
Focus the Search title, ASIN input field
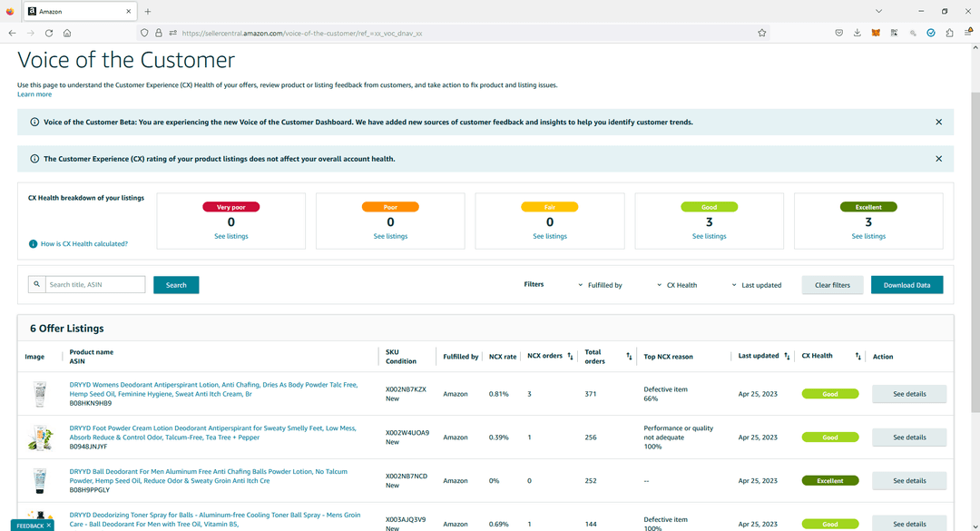pyautogui.click(x=95, y=285)
